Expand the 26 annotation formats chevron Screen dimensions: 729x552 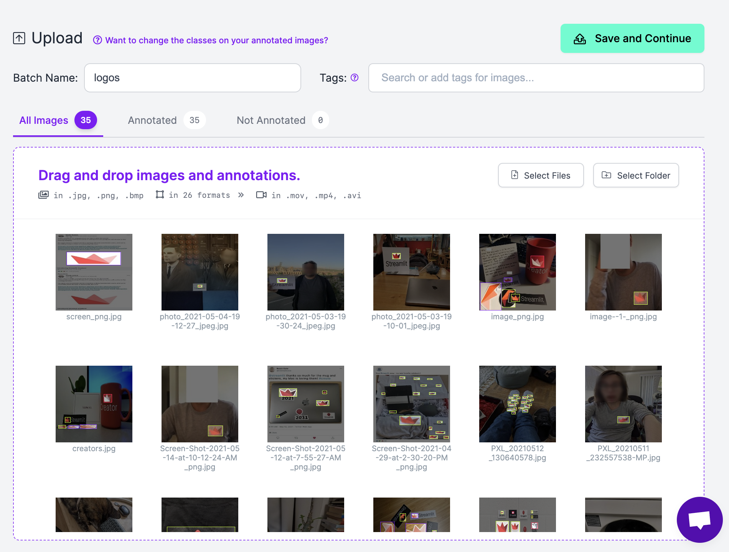tap(241, 195)
